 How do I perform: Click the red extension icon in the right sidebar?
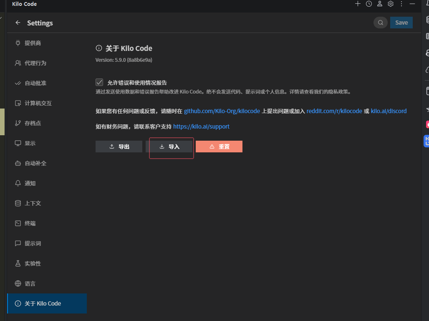point(427,124)
